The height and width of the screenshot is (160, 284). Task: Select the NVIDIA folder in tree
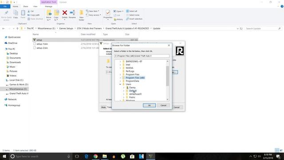coord(129,68)
